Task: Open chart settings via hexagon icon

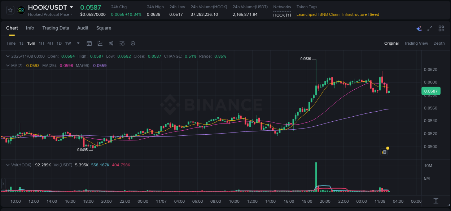Action: (133, 43)
